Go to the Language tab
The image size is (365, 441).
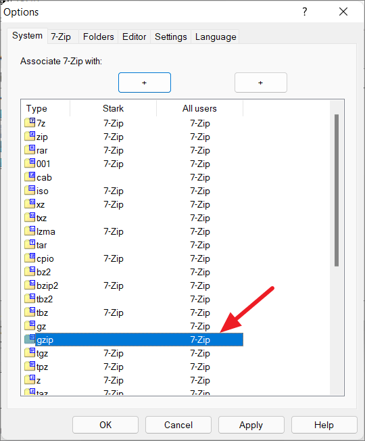[216, 37]
